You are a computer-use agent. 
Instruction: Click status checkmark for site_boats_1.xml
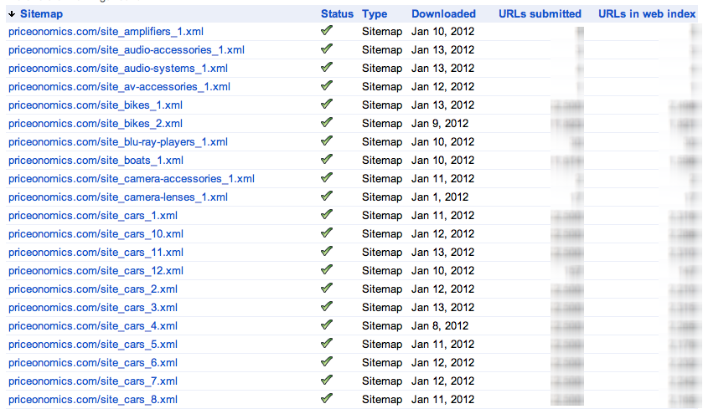coord(327,159)
